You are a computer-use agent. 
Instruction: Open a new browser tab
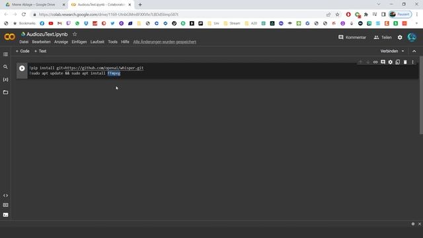coord(140,5)
